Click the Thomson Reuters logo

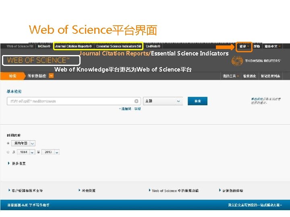[x=256, y=61]
